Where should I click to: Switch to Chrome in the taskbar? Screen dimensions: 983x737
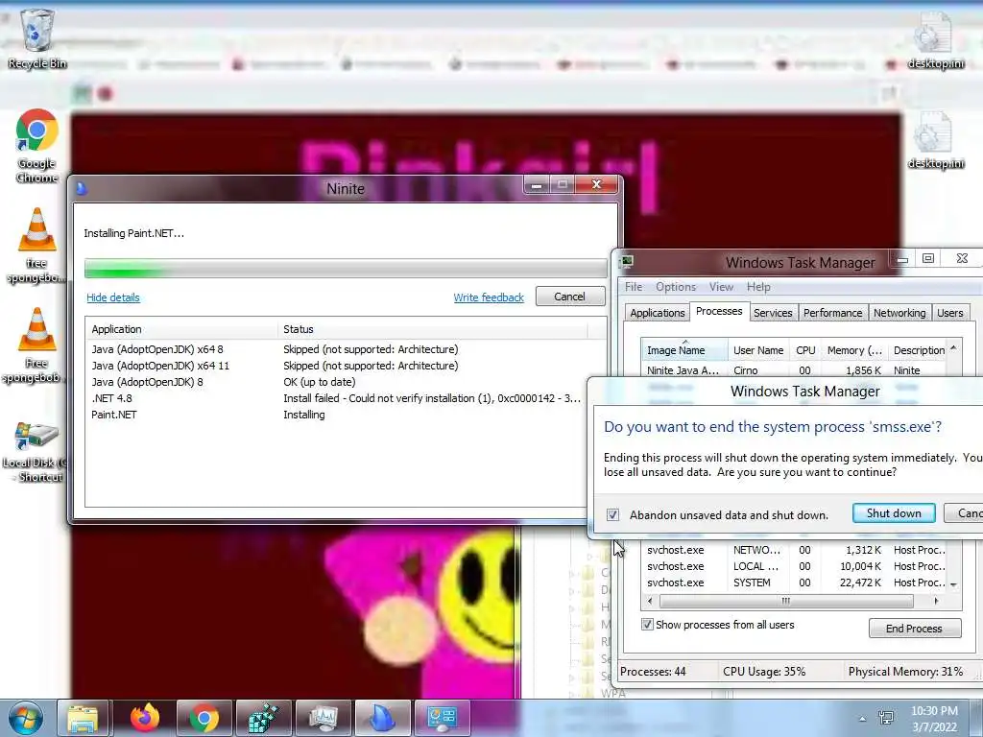point(204,718)
